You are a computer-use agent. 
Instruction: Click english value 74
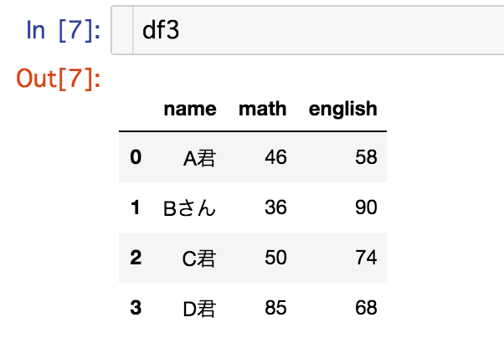(x=366, y=258)
